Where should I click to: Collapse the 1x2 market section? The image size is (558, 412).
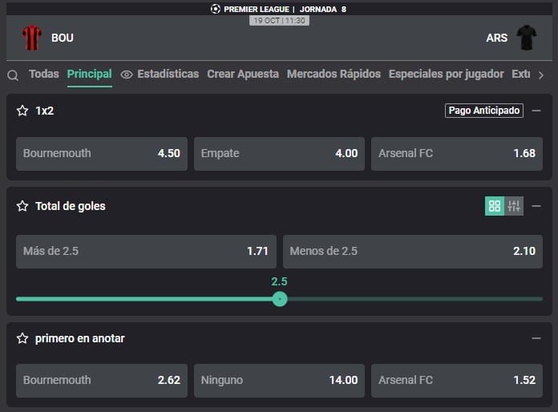(536, 111)
